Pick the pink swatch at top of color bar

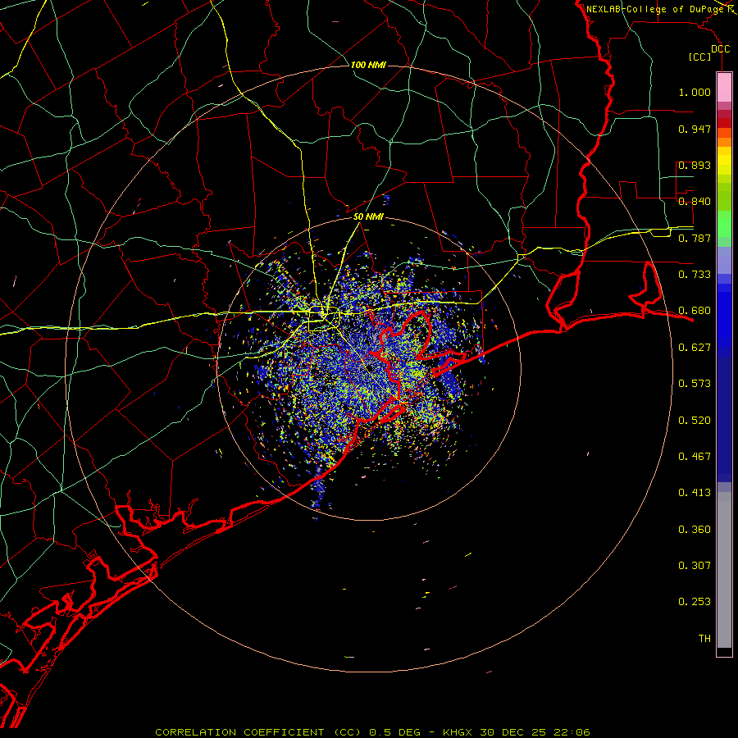tap(724, 88)
